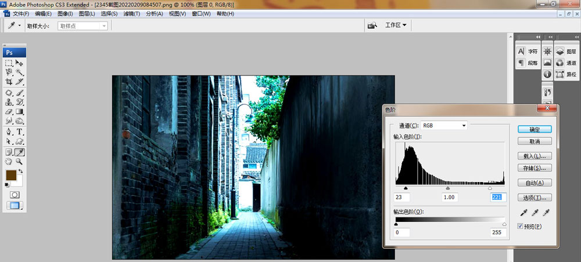
Task: Open the 图像(I) menu
Action: tap(67, 13)
